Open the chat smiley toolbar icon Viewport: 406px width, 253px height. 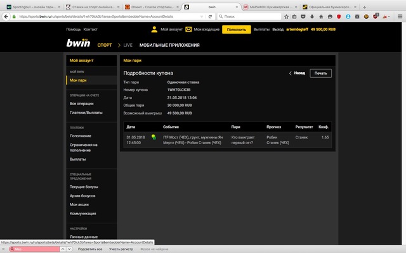330,16
